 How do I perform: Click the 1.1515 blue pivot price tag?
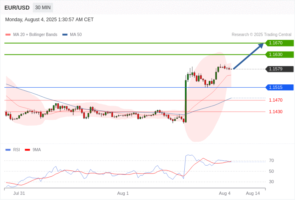(x=279, y=87)
